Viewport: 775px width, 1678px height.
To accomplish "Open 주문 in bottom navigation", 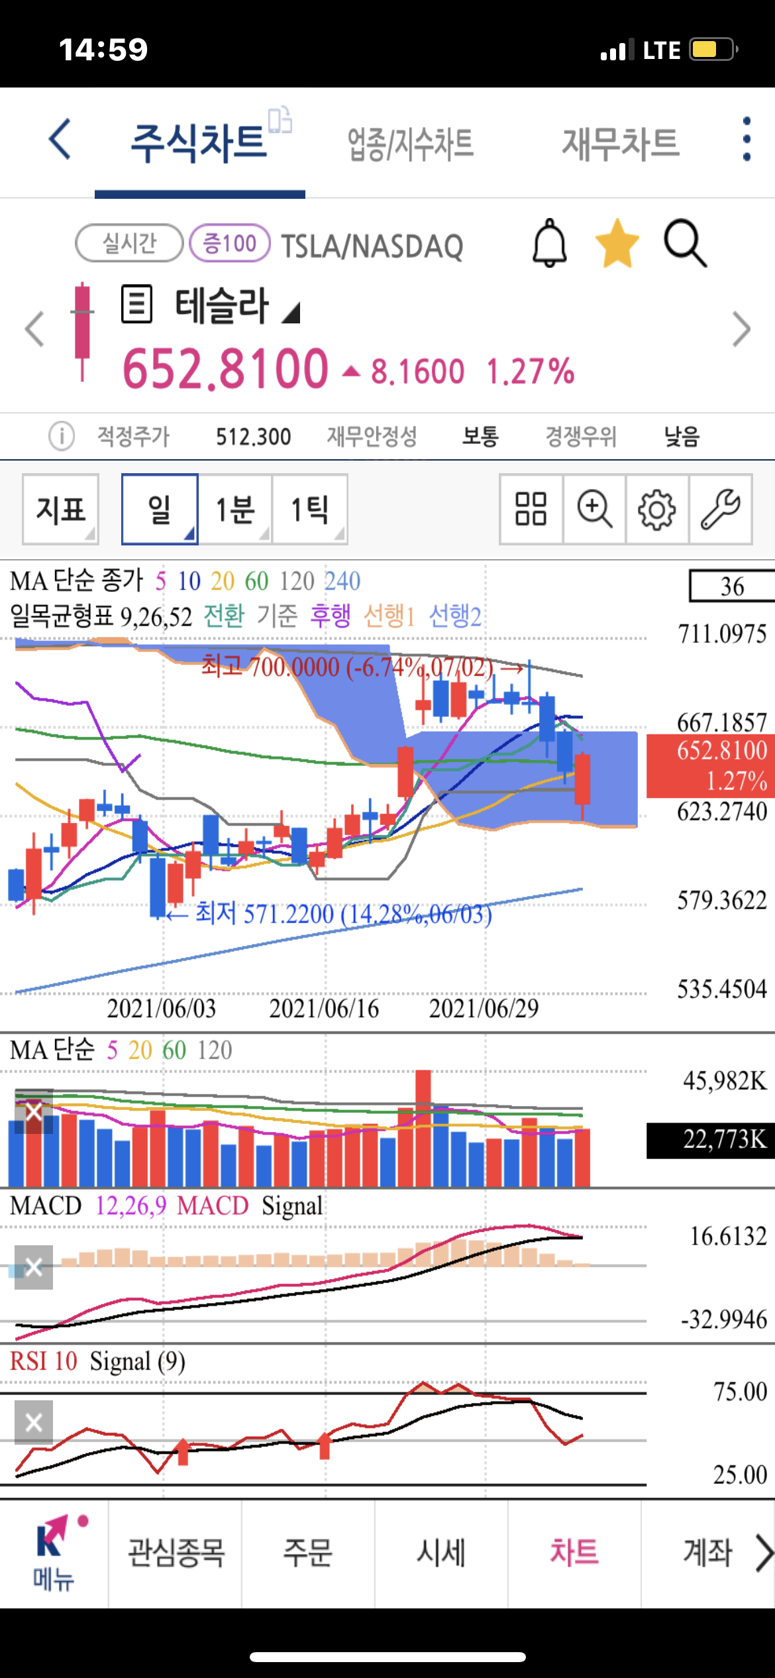I will [x=307, y=1553].
